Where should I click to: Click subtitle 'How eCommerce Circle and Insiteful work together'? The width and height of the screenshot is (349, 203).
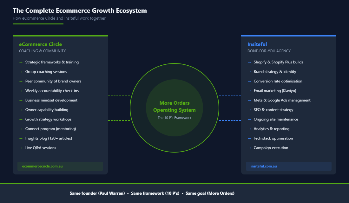(x=59, y=18)
